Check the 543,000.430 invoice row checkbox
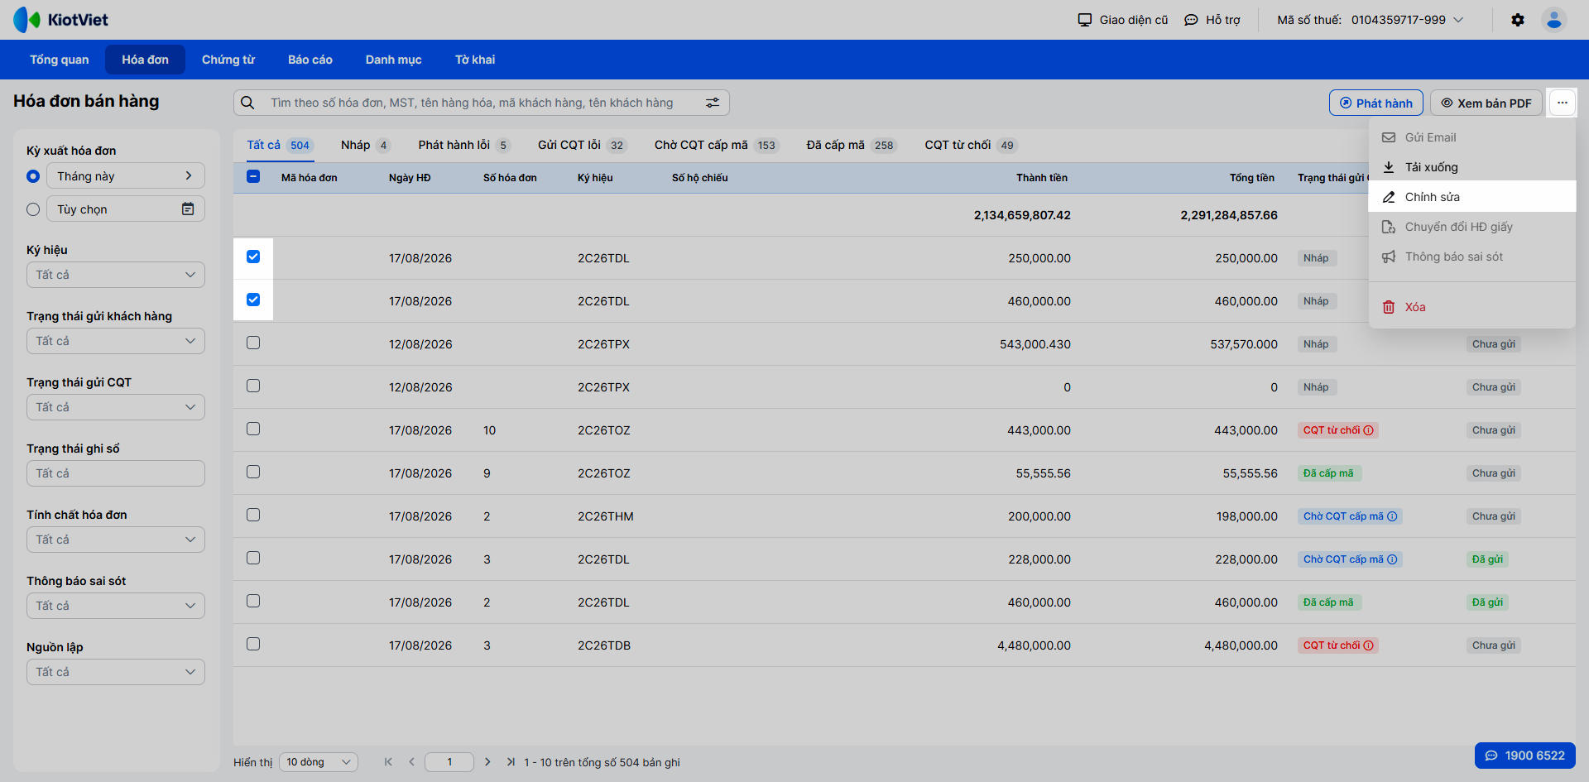 pyautogui.click(x=253, y=343)
